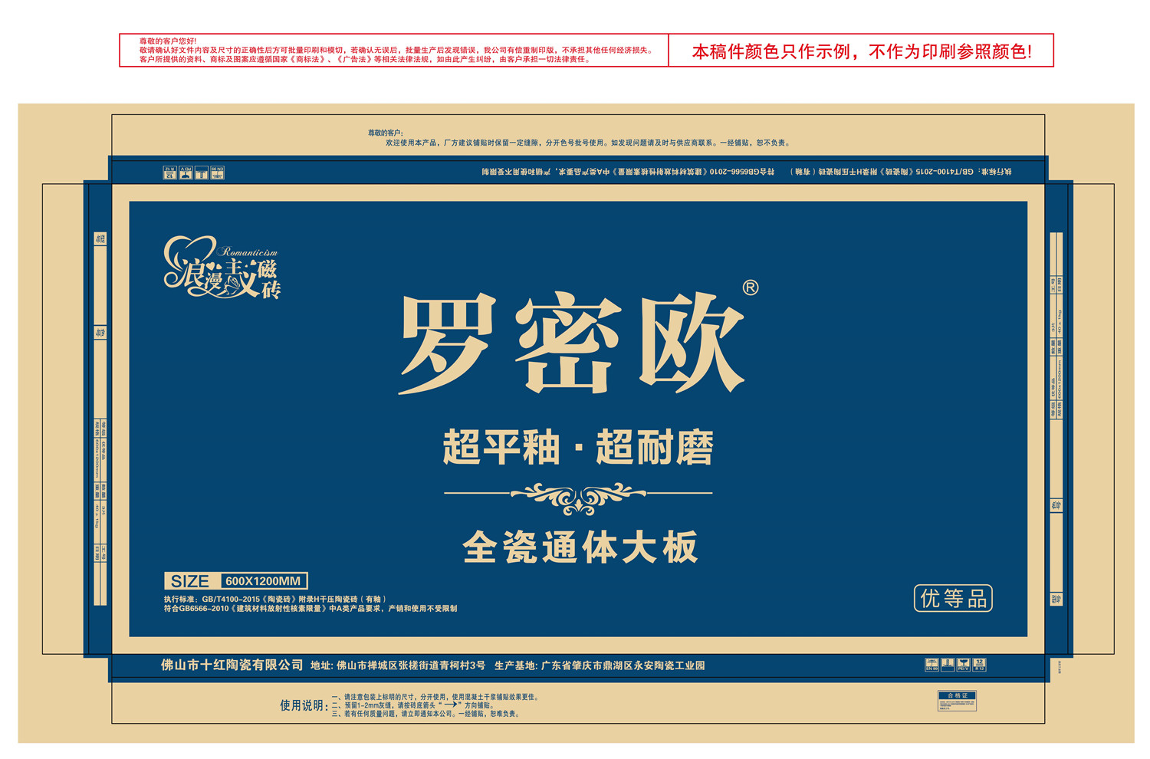Click the 使用说明 heading

304,705
